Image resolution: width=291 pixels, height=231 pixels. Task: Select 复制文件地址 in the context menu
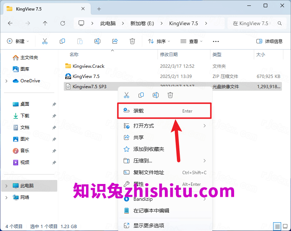(165, 172)
